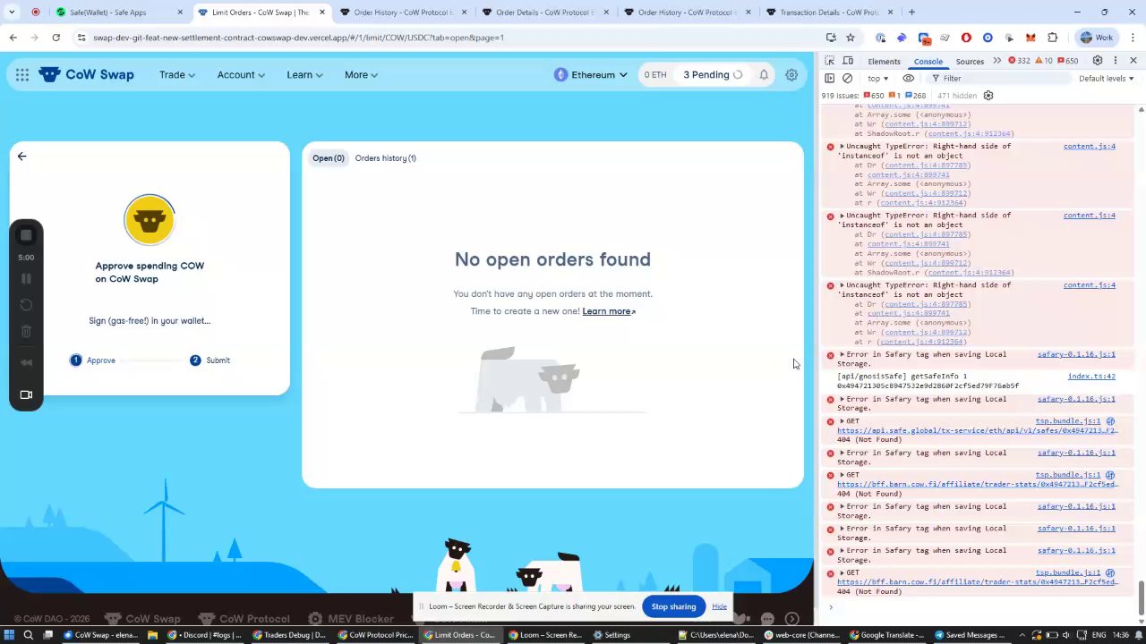Open CoW Swap settings gear
Viewport: 1146px width, 644px height.
(791, 75)
